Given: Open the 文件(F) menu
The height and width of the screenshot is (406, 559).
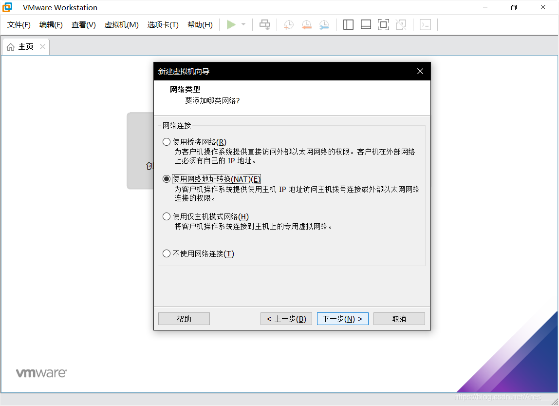Looking at the screenshot, I should click(x=19, y=25).
